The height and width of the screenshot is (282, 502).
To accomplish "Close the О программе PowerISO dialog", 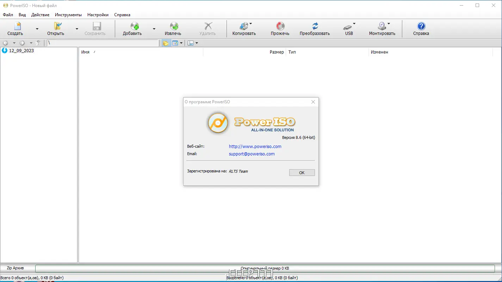I will point(313,102).
